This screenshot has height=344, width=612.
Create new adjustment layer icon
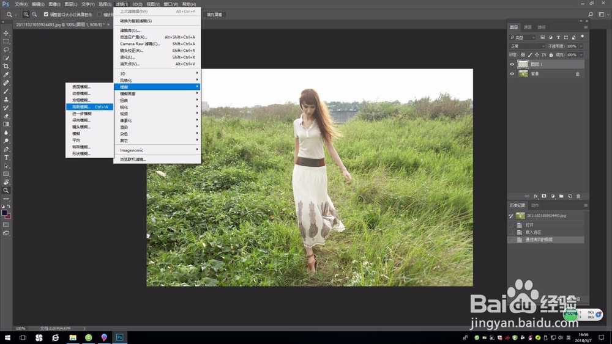[552, 196]
